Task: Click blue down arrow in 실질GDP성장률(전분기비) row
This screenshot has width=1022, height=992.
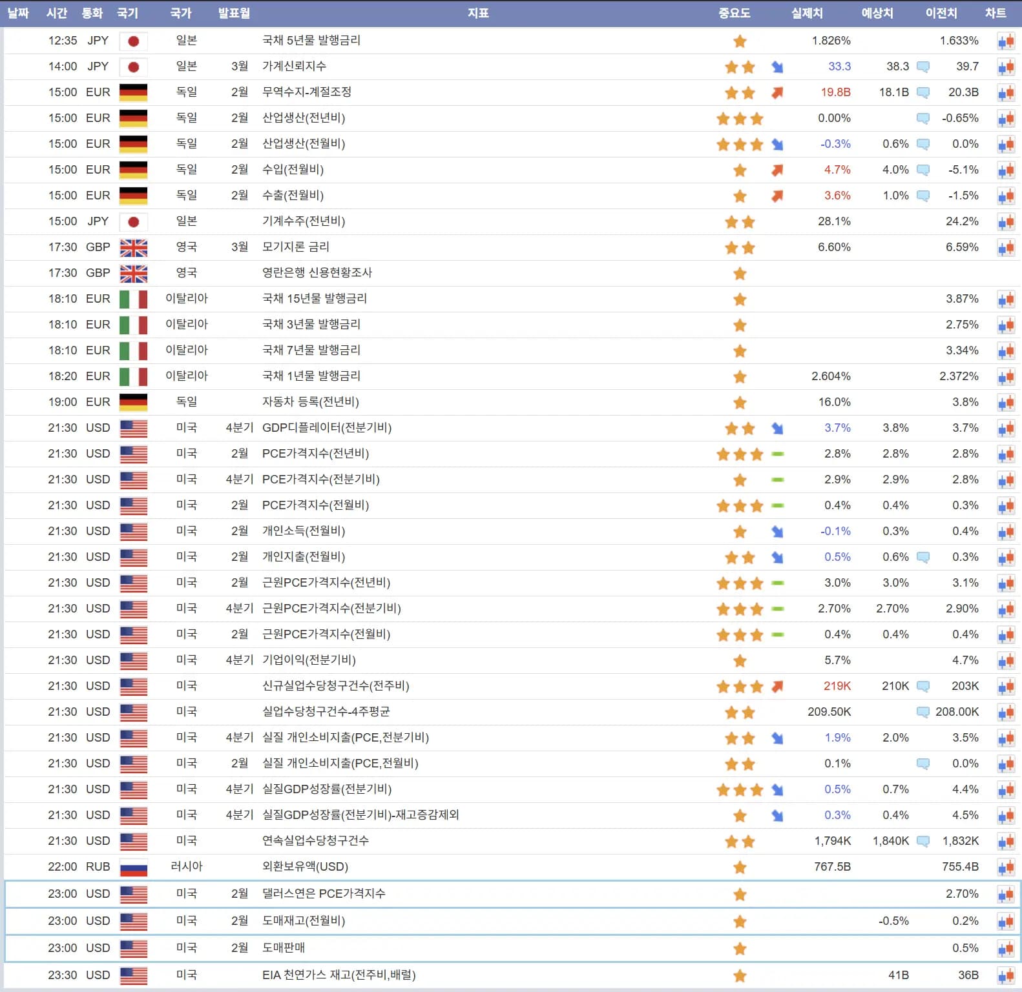Action: click(x=777, y=790)
